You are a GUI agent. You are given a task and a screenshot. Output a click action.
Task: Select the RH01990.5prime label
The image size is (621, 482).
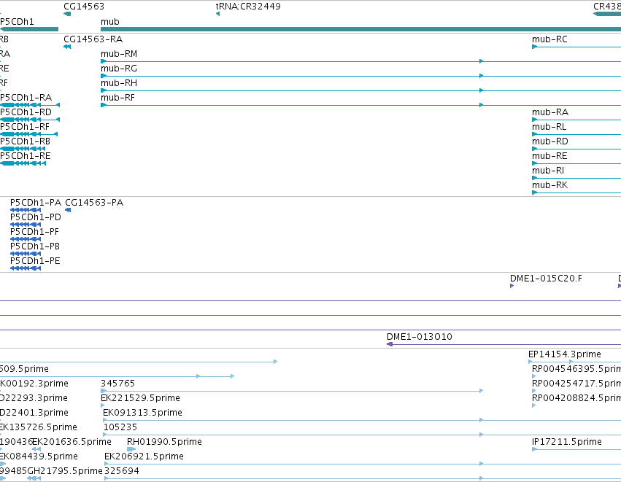coord(164,442)
